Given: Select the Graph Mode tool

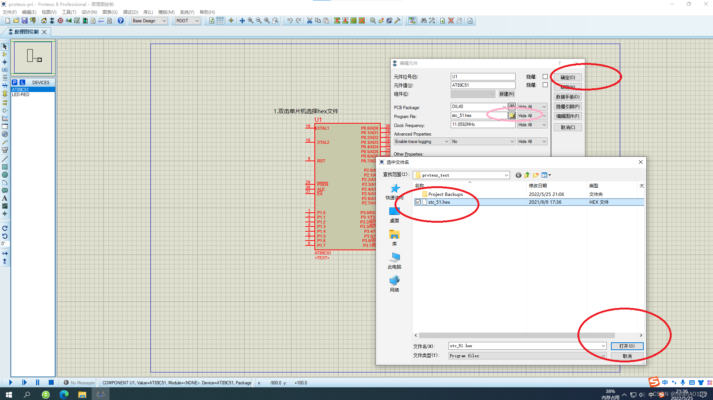Looking at the screenshot, I should click(x=5, y=118).
